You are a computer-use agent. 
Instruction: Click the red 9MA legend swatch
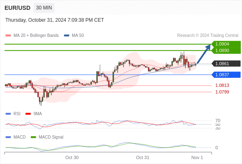28,114
